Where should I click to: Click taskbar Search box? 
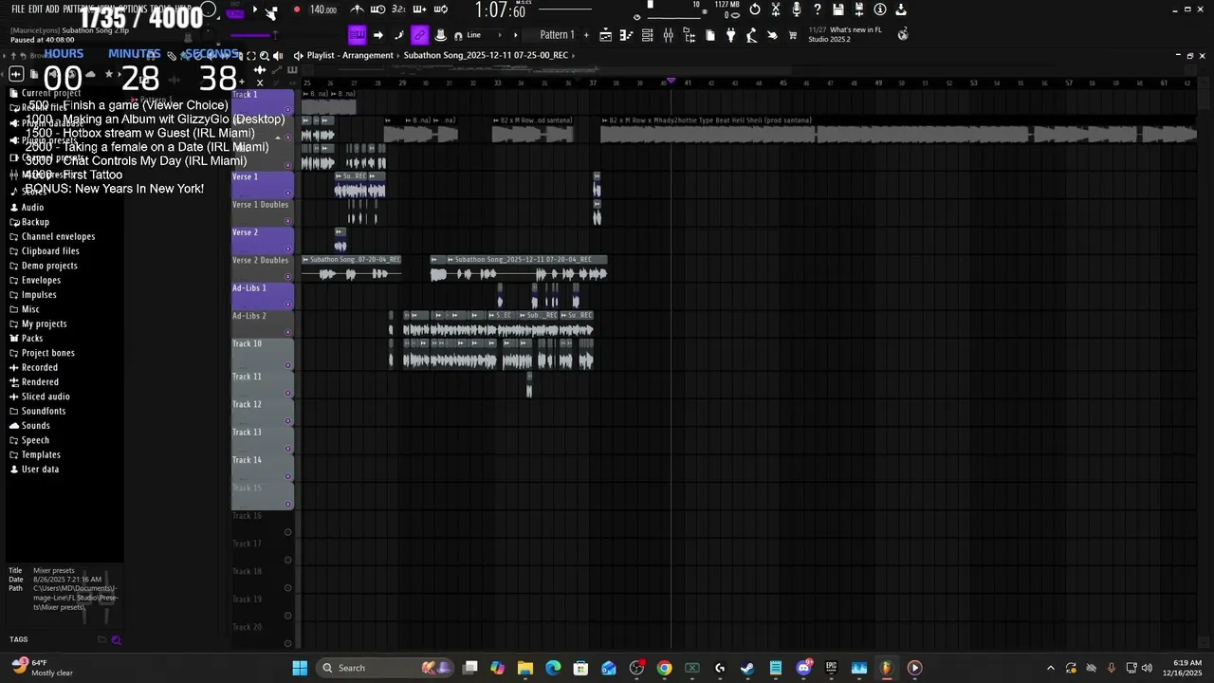pos(386,668)
